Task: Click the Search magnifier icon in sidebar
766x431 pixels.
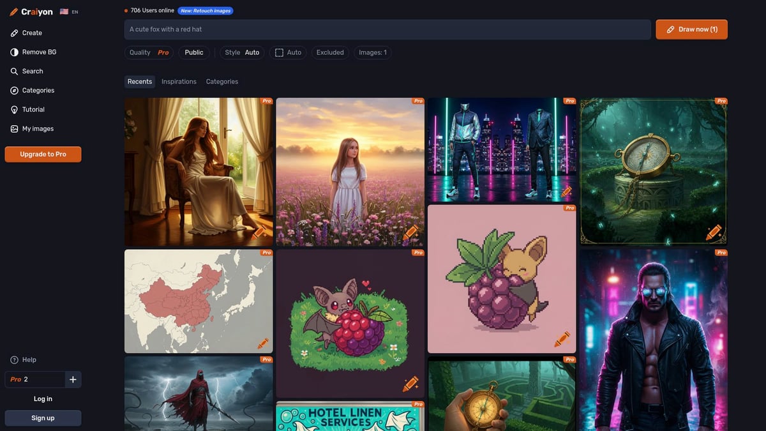Action: [x=14, y=72]
